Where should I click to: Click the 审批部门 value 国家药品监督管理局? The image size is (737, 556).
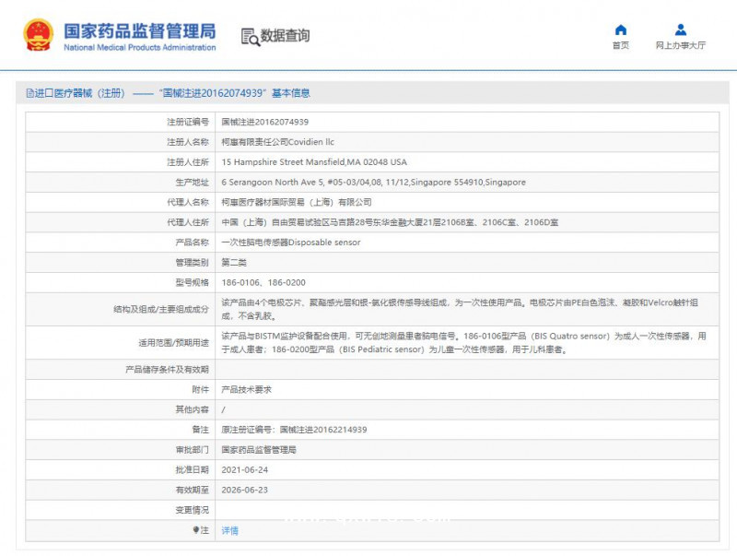(x=261, y=449)
